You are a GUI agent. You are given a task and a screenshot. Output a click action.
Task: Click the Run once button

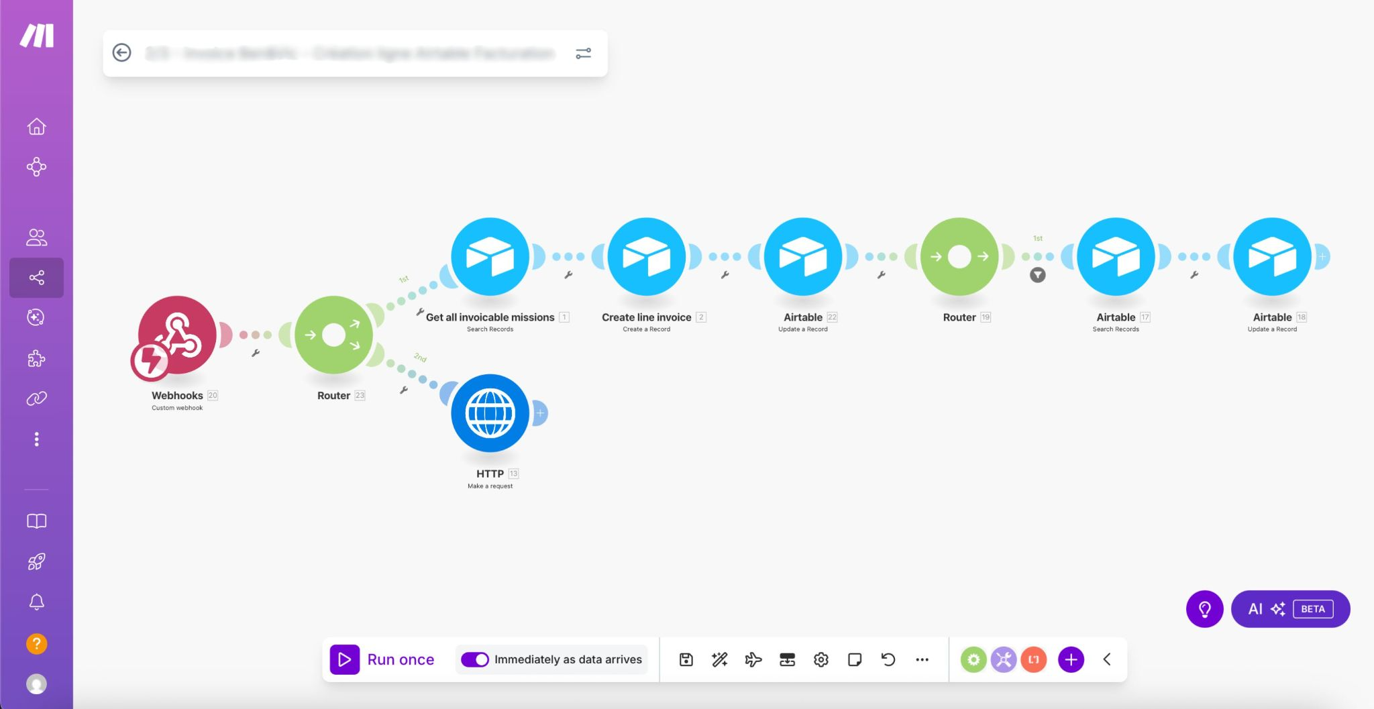tap(384, 659)
